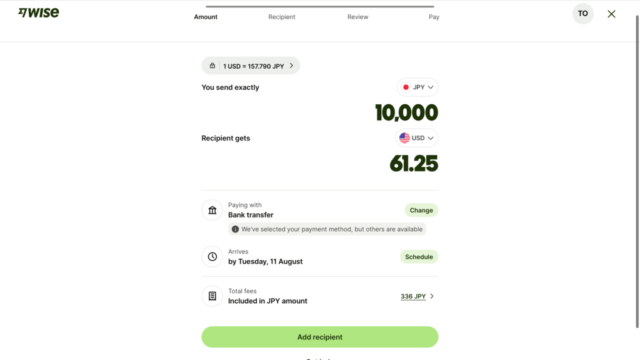Viewport: 640px width, 360px height.
Task: Expand the 336 JPY fee breakdown
Action: coord(417,296)
